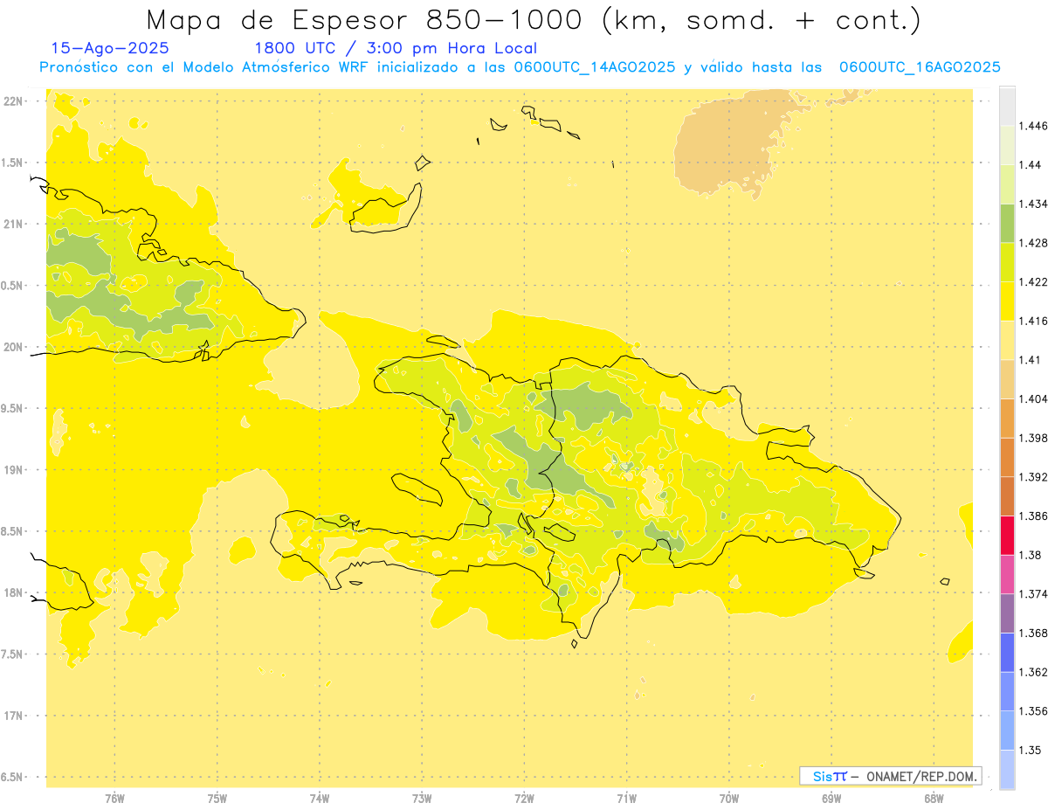
Task: Click the tan legend swatch between 1.404 and 1.41
Action: point(1007,378)
